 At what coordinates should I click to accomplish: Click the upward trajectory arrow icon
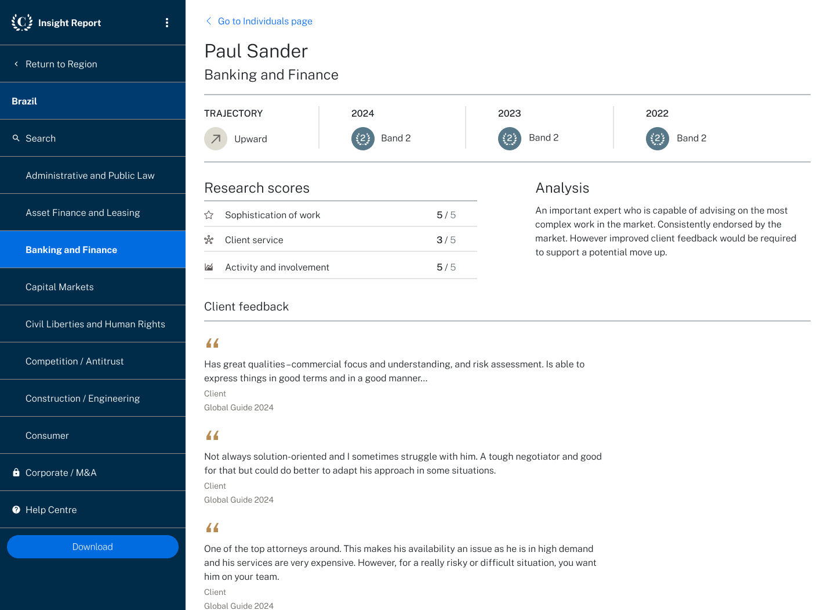[x=216, y=139]
